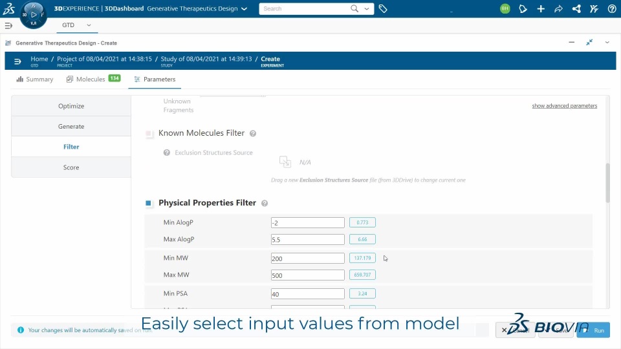The image size is (621, 349).
Task: Click the parameters panel vertical scrollbar
Action: tap(607, 184)
